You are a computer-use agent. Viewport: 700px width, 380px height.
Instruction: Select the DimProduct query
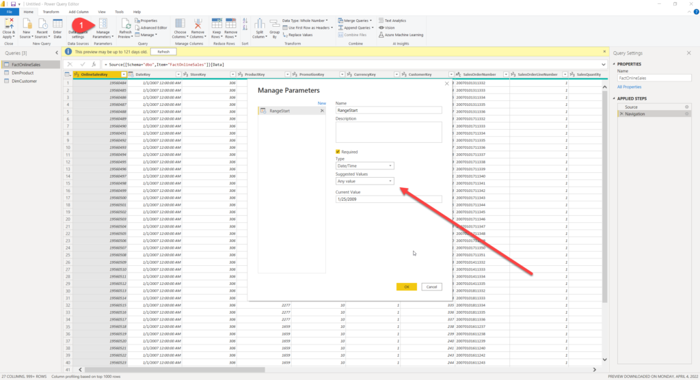(23, 72)
